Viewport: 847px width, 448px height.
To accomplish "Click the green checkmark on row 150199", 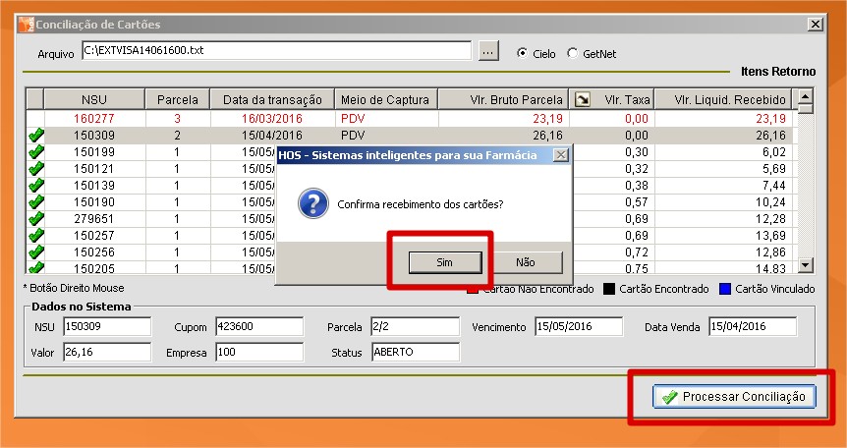I will pyautogui.click(x=36, y=151).
